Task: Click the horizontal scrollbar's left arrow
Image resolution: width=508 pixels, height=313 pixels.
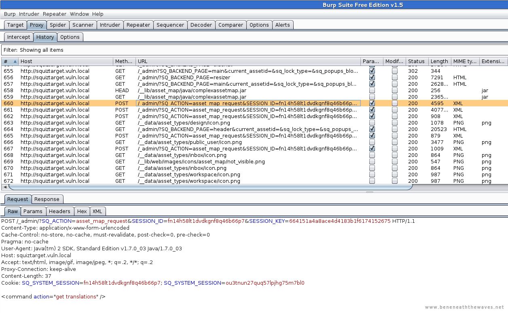Action: click(5, 187)
